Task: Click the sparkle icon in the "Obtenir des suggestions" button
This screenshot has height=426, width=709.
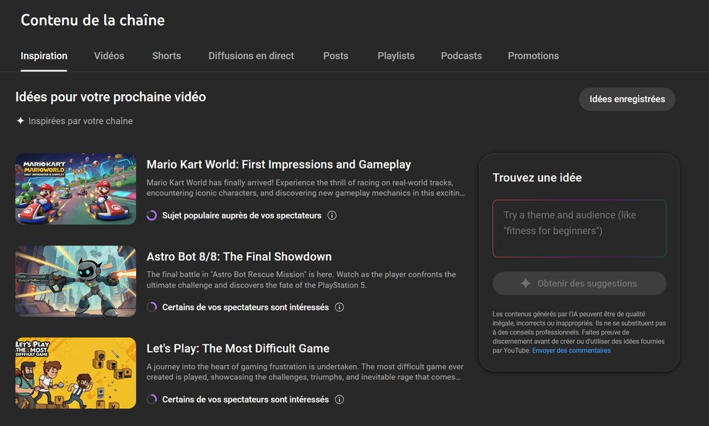Action: pyautogui.click(x=525, y=284)
